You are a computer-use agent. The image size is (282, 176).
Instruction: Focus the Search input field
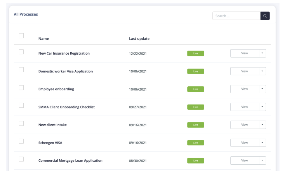pos(236,16)
